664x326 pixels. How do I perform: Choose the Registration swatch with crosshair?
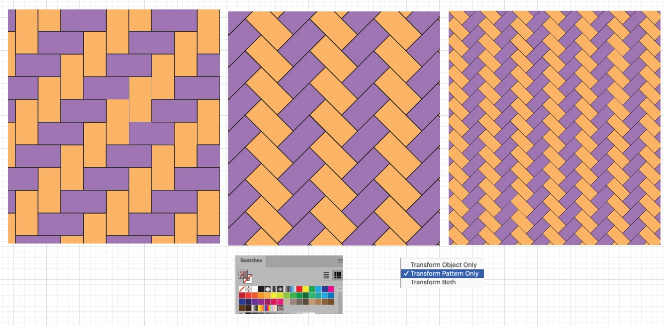coord(248,289)
